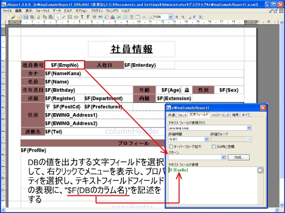Select the $F{Sex} field
Image resolution: width=285 pixels, height=213 pixels.
click(x=228, y=90)
